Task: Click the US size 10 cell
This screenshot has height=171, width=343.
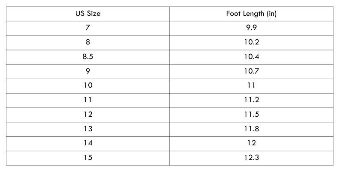Action: pos(88,85)
